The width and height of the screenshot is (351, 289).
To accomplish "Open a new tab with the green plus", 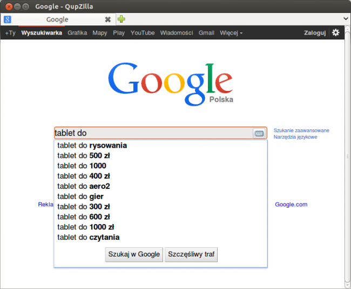I will [x=122, y=19].
